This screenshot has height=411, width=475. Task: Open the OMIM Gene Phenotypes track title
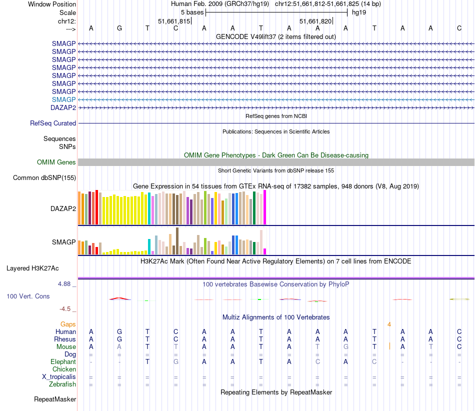[276, 155]
